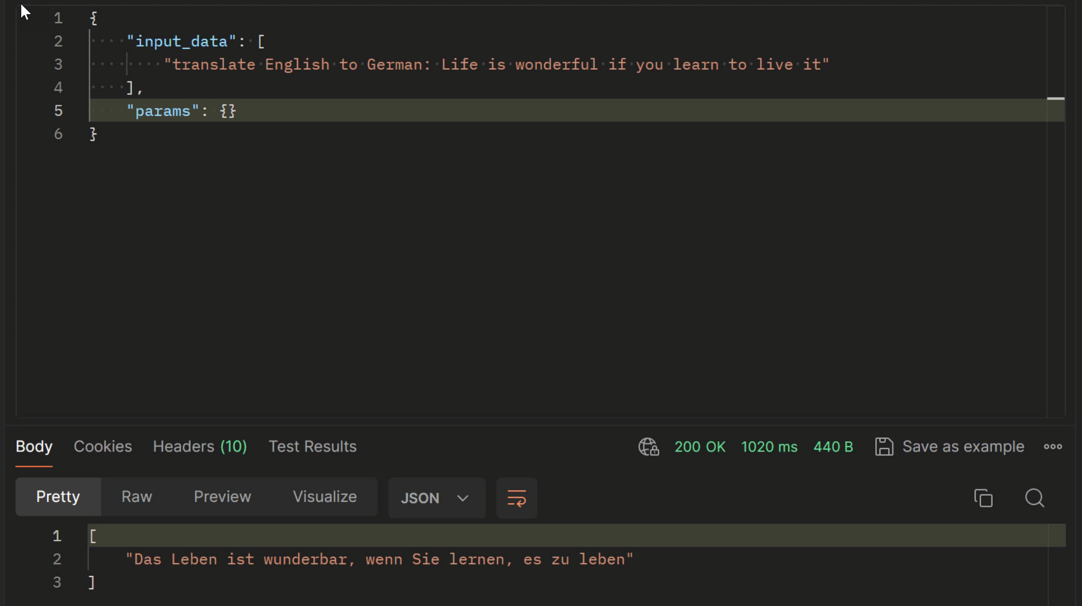Image resolution: width=1082 pixels, height=606 pixels.
Task: Click Save as example link
Action: pyautogui.click(x=962, y=447)
